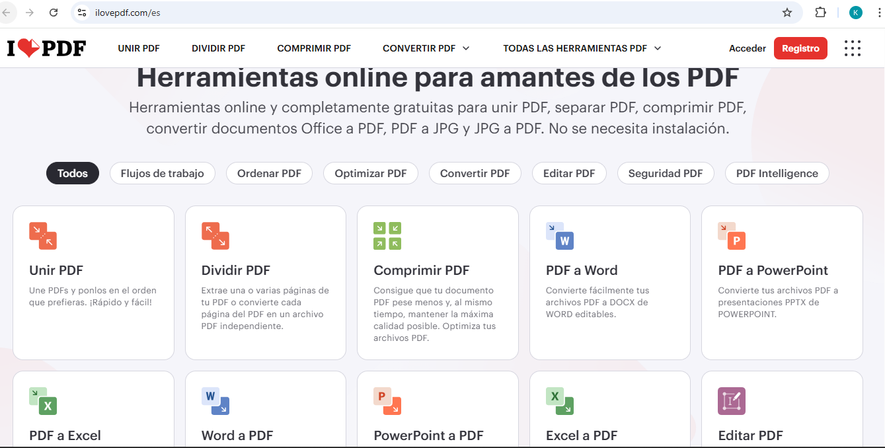Click the PDF a Excel icon
Viewport: 885px width, 448px height.
pyautogui.click(x=42, y=401)
